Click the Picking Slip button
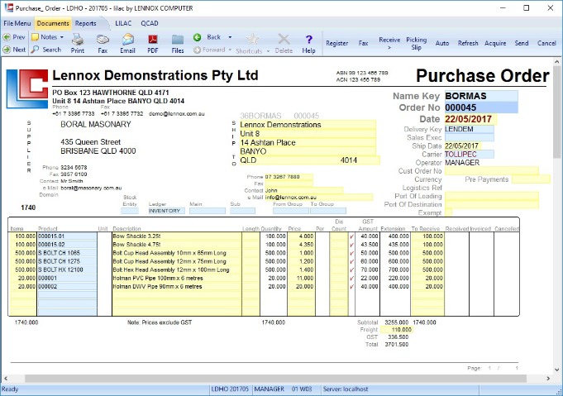 417,43
